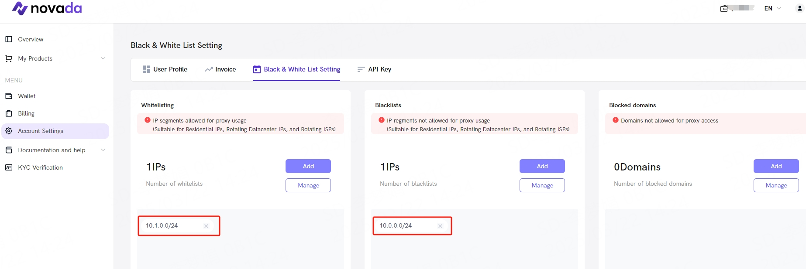Add a blocked domain

(x=776, y=166)
